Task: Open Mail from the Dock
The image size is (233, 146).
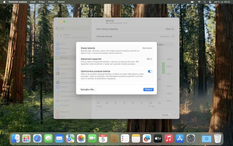Action: click(59, 138)
